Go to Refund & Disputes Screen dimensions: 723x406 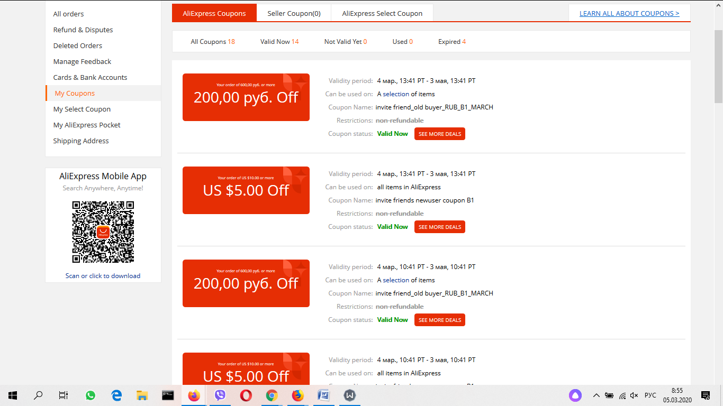point(83,30)
